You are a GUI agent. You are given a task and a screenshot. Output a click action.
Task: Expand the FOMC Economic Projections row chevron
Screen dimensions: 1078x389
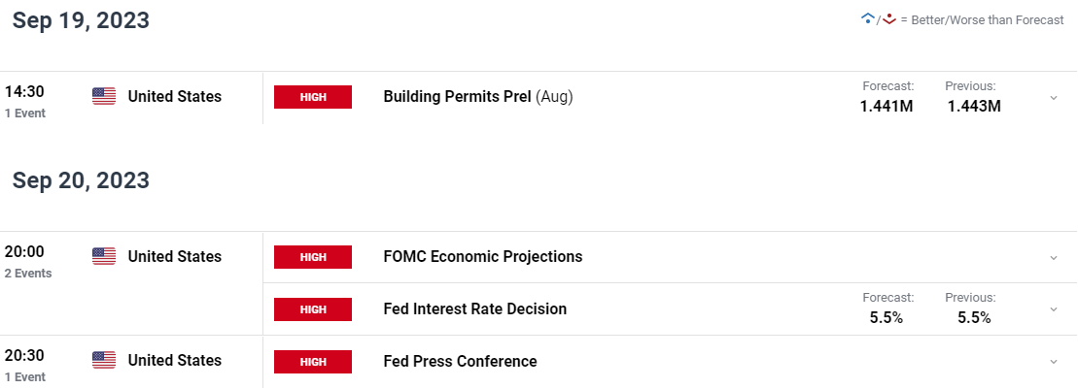coord(1054,257)
